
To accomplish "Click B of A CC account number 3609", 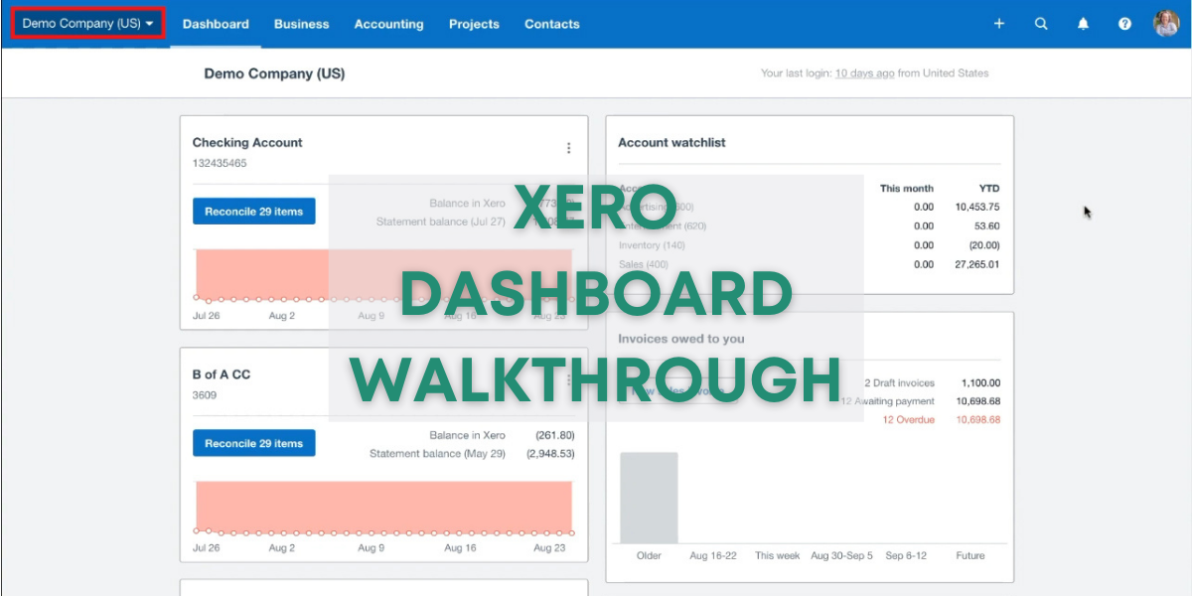I will pyautogui.click(x=205, y=395).
